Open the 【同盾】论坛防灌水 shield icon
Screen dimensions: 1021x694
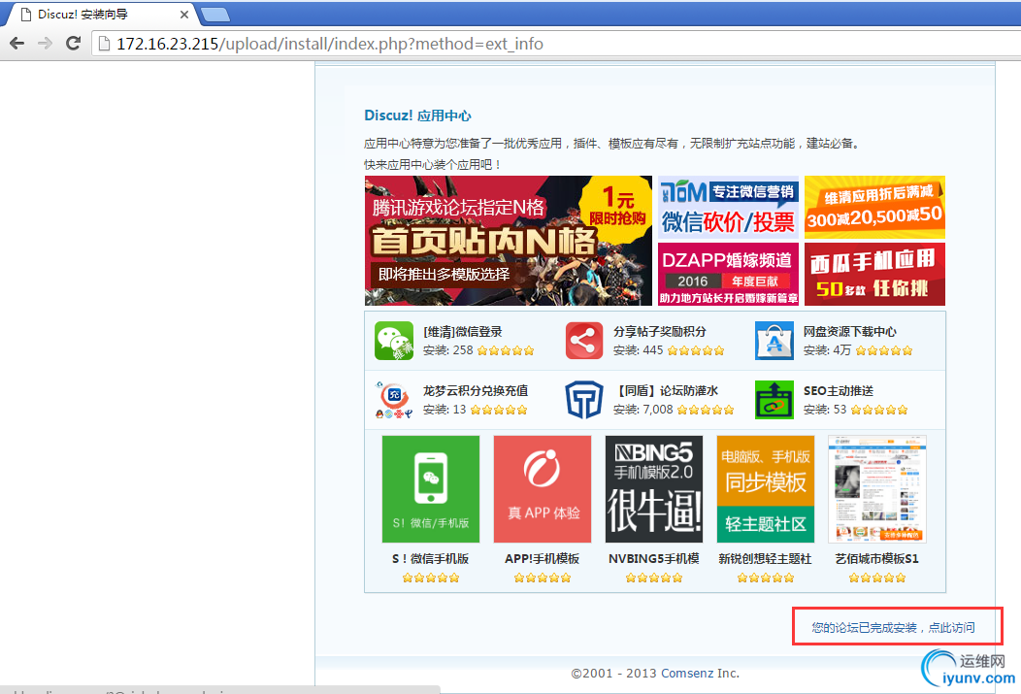point(584,400)
